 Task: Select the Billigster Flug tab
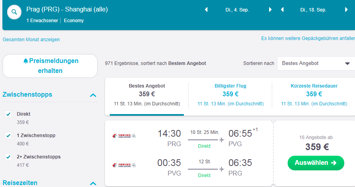[231, 95]
